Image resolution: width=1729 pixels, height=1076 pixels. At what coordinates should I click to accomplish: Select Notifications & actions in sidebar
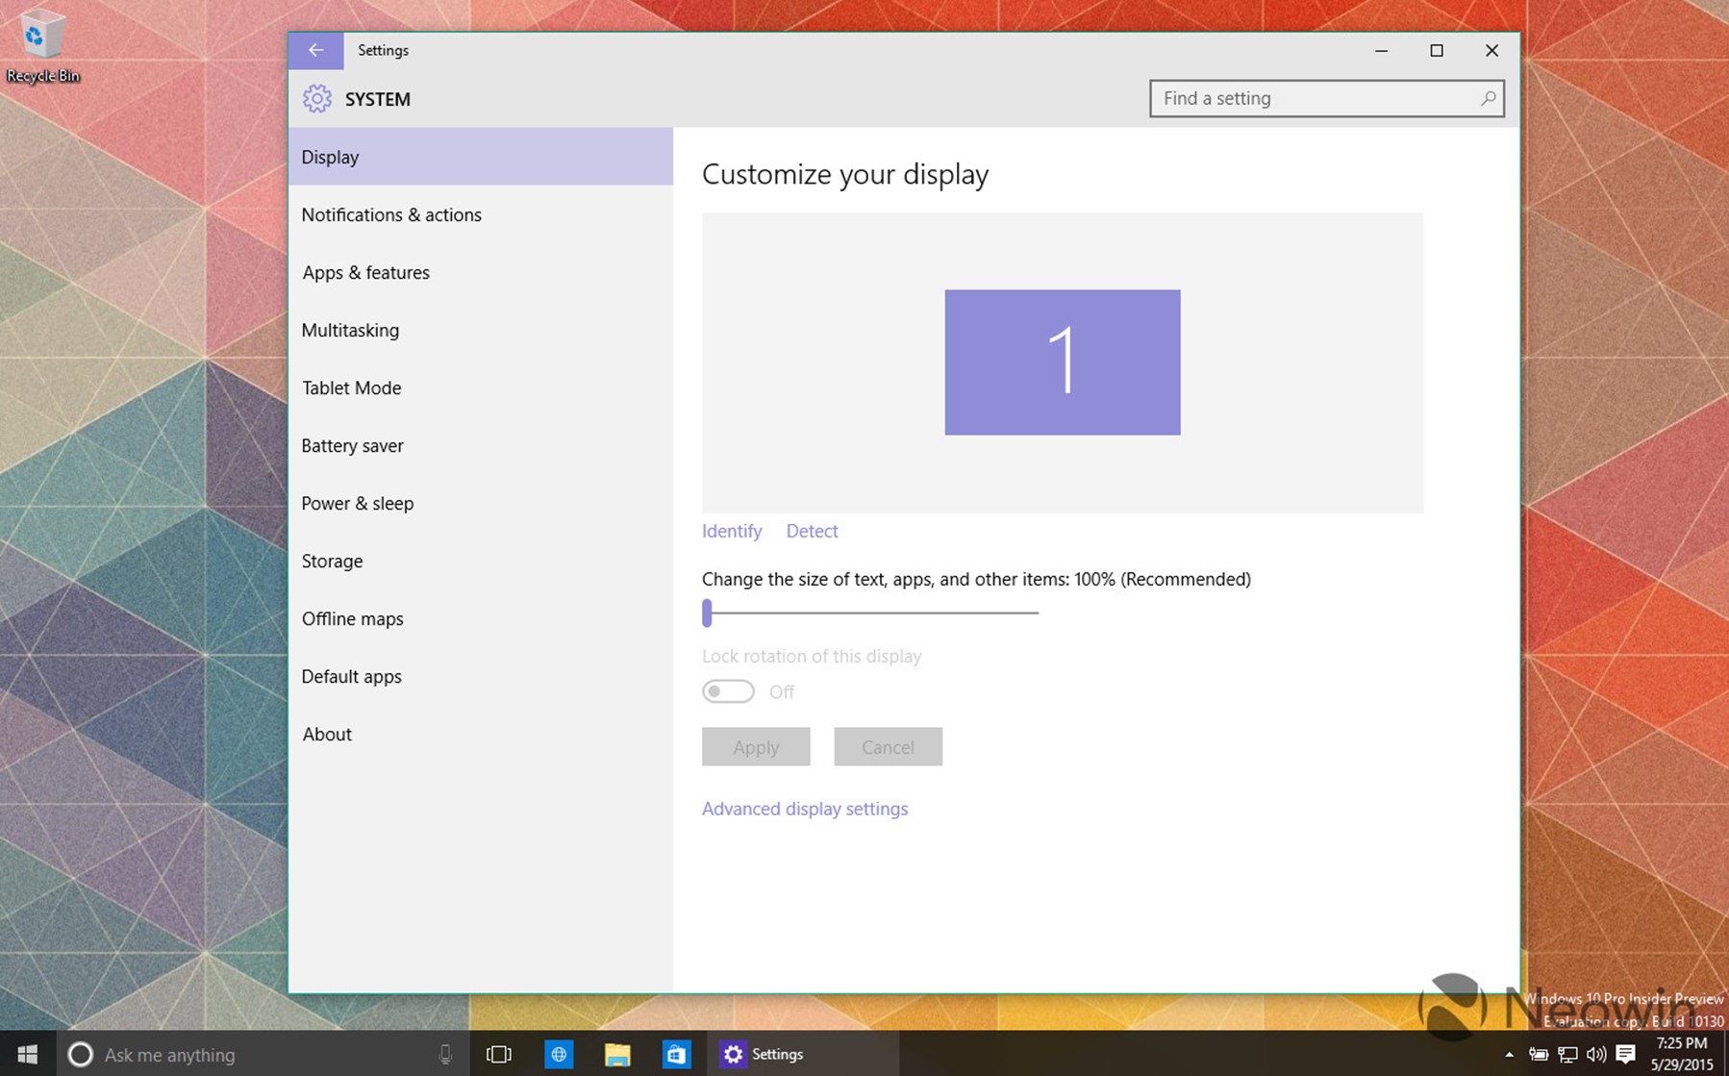[x=391, y=214]
